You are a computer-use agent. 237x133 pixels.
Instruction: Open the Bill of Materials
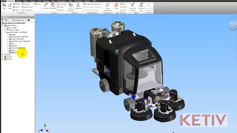tap(71, 7)
